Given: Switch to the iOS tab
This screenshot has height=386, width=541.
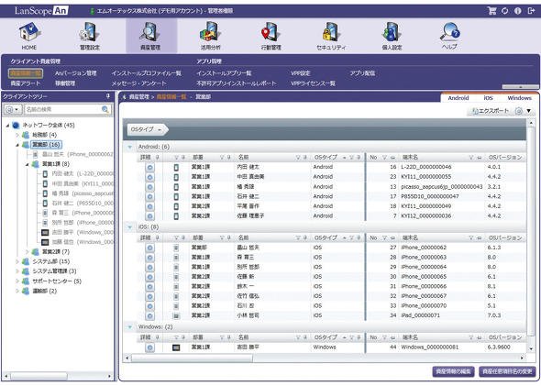Looking at the screenshot, I should click(x=488, y=98).
